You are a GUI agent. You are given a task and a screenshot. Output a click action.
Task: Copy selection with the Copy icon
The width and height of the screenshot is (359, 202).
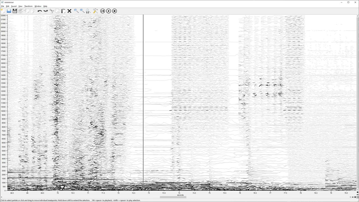pos(57,11)
